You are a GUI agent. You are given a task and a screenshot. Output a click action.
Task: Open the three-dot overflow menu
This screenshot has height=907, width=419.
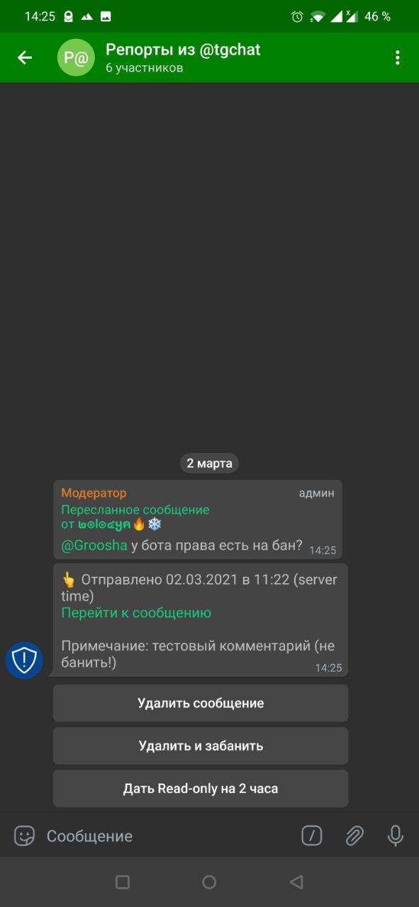(x=398, y=57)
